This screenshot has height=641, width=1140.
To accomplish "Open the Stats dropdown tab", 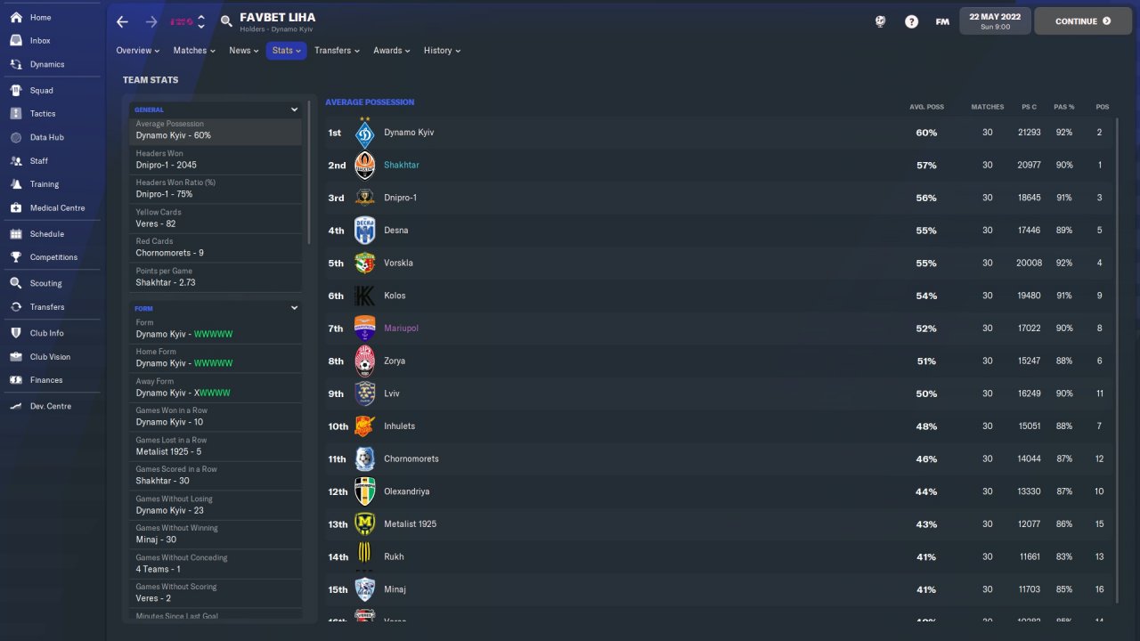I will tap(286, 51).
